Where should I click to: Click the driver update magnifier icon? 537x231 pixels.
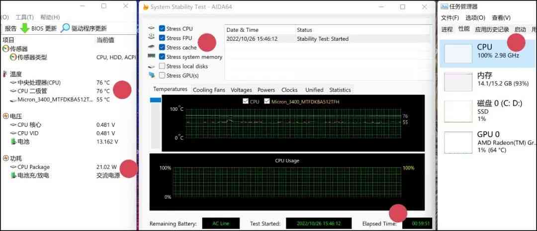(65, 28)
